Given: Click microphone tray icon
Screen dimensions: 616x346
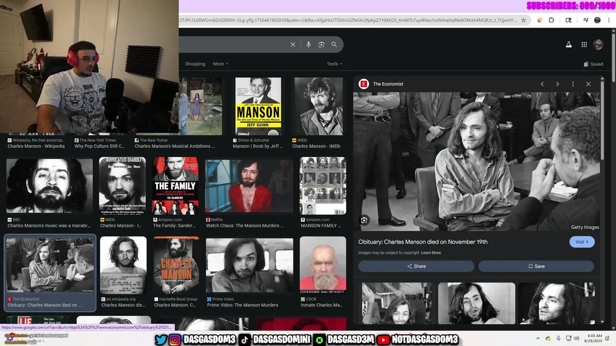Looking at the screenshot, I should (x=559, y=339).
